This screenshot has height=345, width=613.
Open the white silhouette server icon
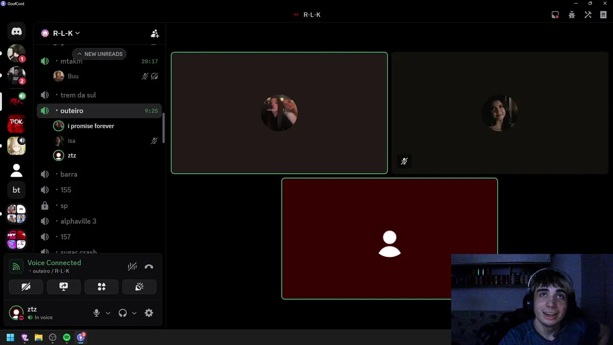(x=16, y=170)
